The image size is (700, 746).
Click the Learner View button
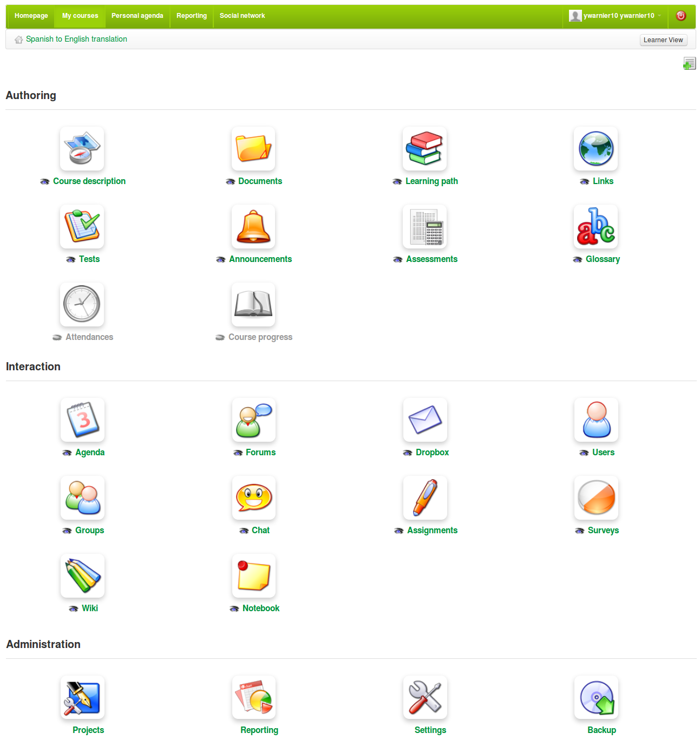(x=663, y=40)
